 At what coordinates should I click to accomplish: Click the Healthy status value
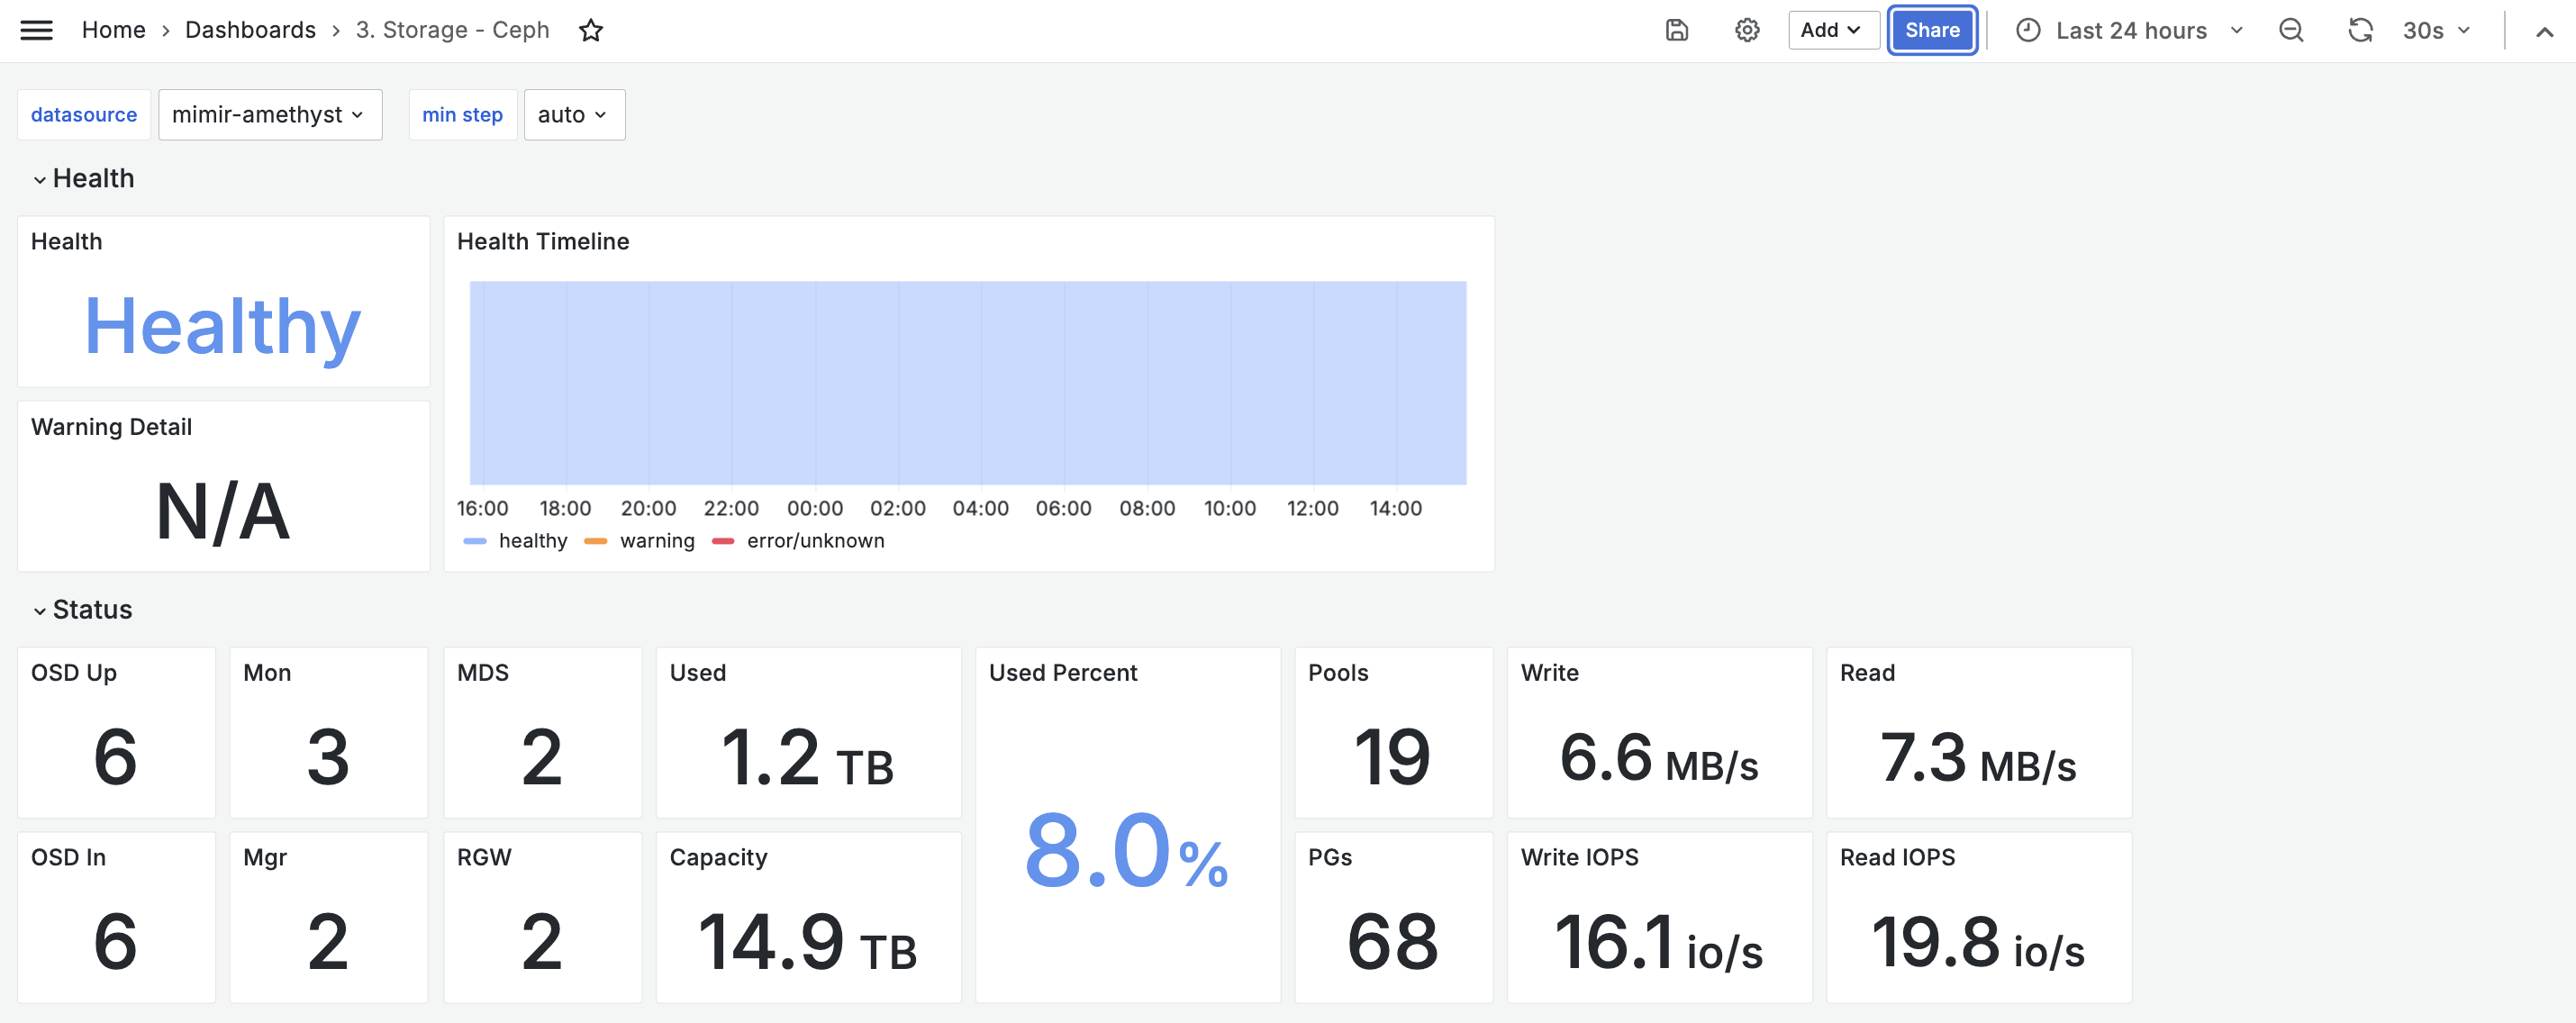(x=222, y=327)
